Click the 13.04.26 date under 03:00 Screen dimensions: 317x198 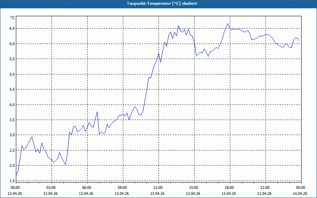[x=50, y=194]
